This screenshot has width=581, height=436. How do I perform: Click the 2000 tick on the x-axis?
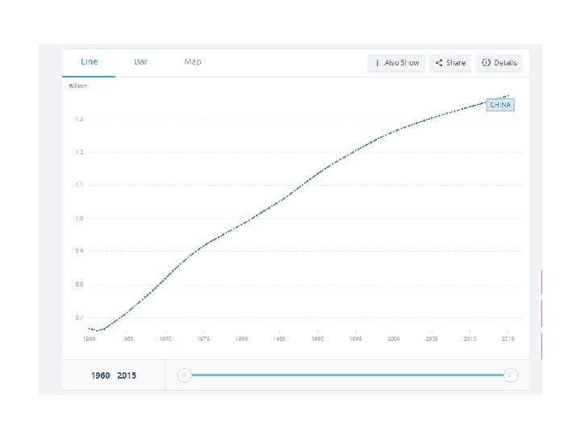pos(394,339)
